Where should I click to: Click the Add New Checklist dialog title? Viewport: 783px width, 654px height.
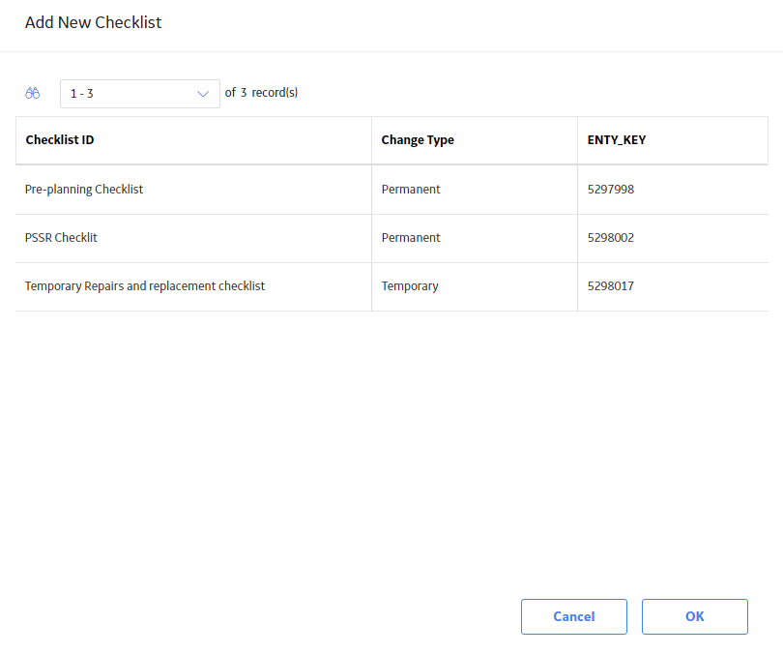94,22
